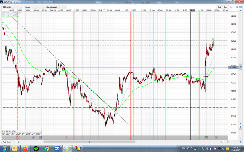Open Outlook from the taskbar
Image resolution: width=244 pixels, height=152 pixels.
(15, 149)
